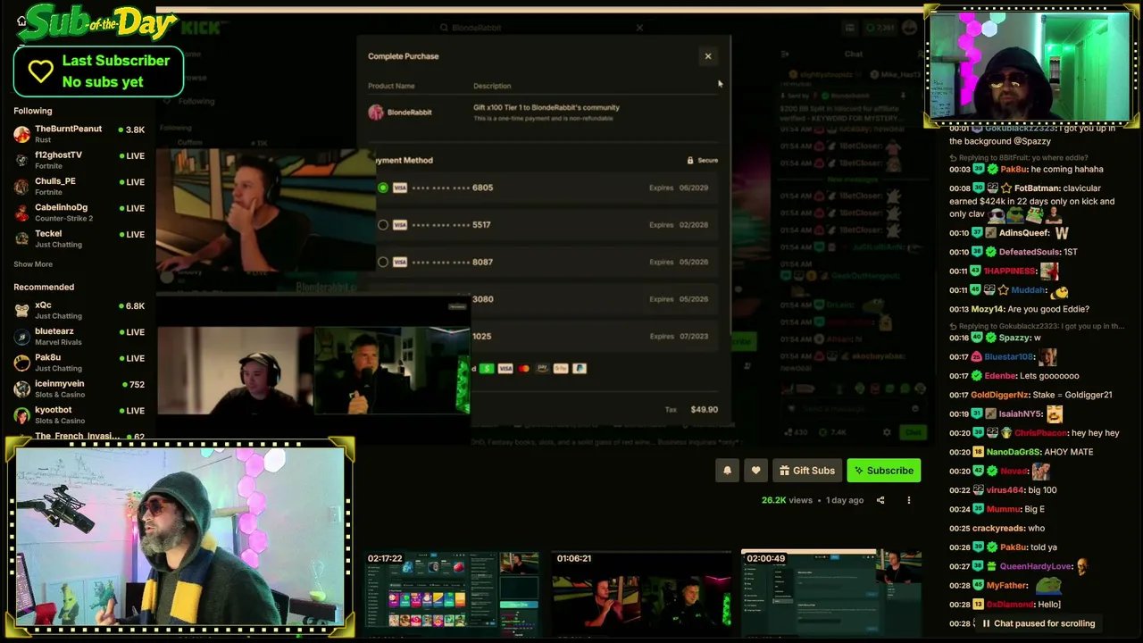The image size is (1143, 643).
Task: Open f12ghostTV channel in the sidebar
Action: coord(79,160)
